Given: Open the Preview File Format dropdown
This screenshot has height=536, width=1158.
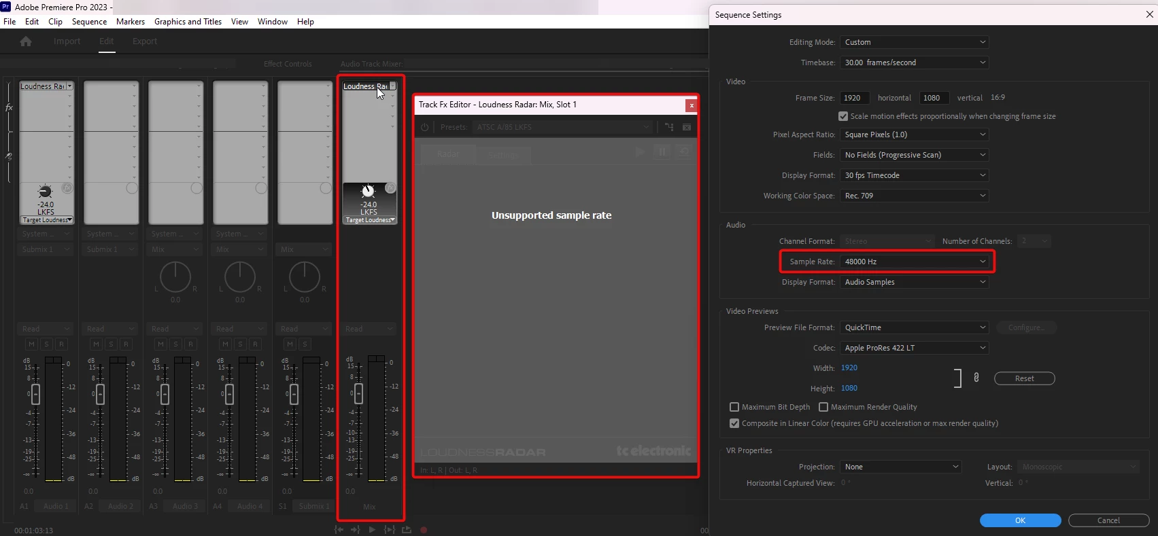Looking at the screenshot, I should 914,327.
